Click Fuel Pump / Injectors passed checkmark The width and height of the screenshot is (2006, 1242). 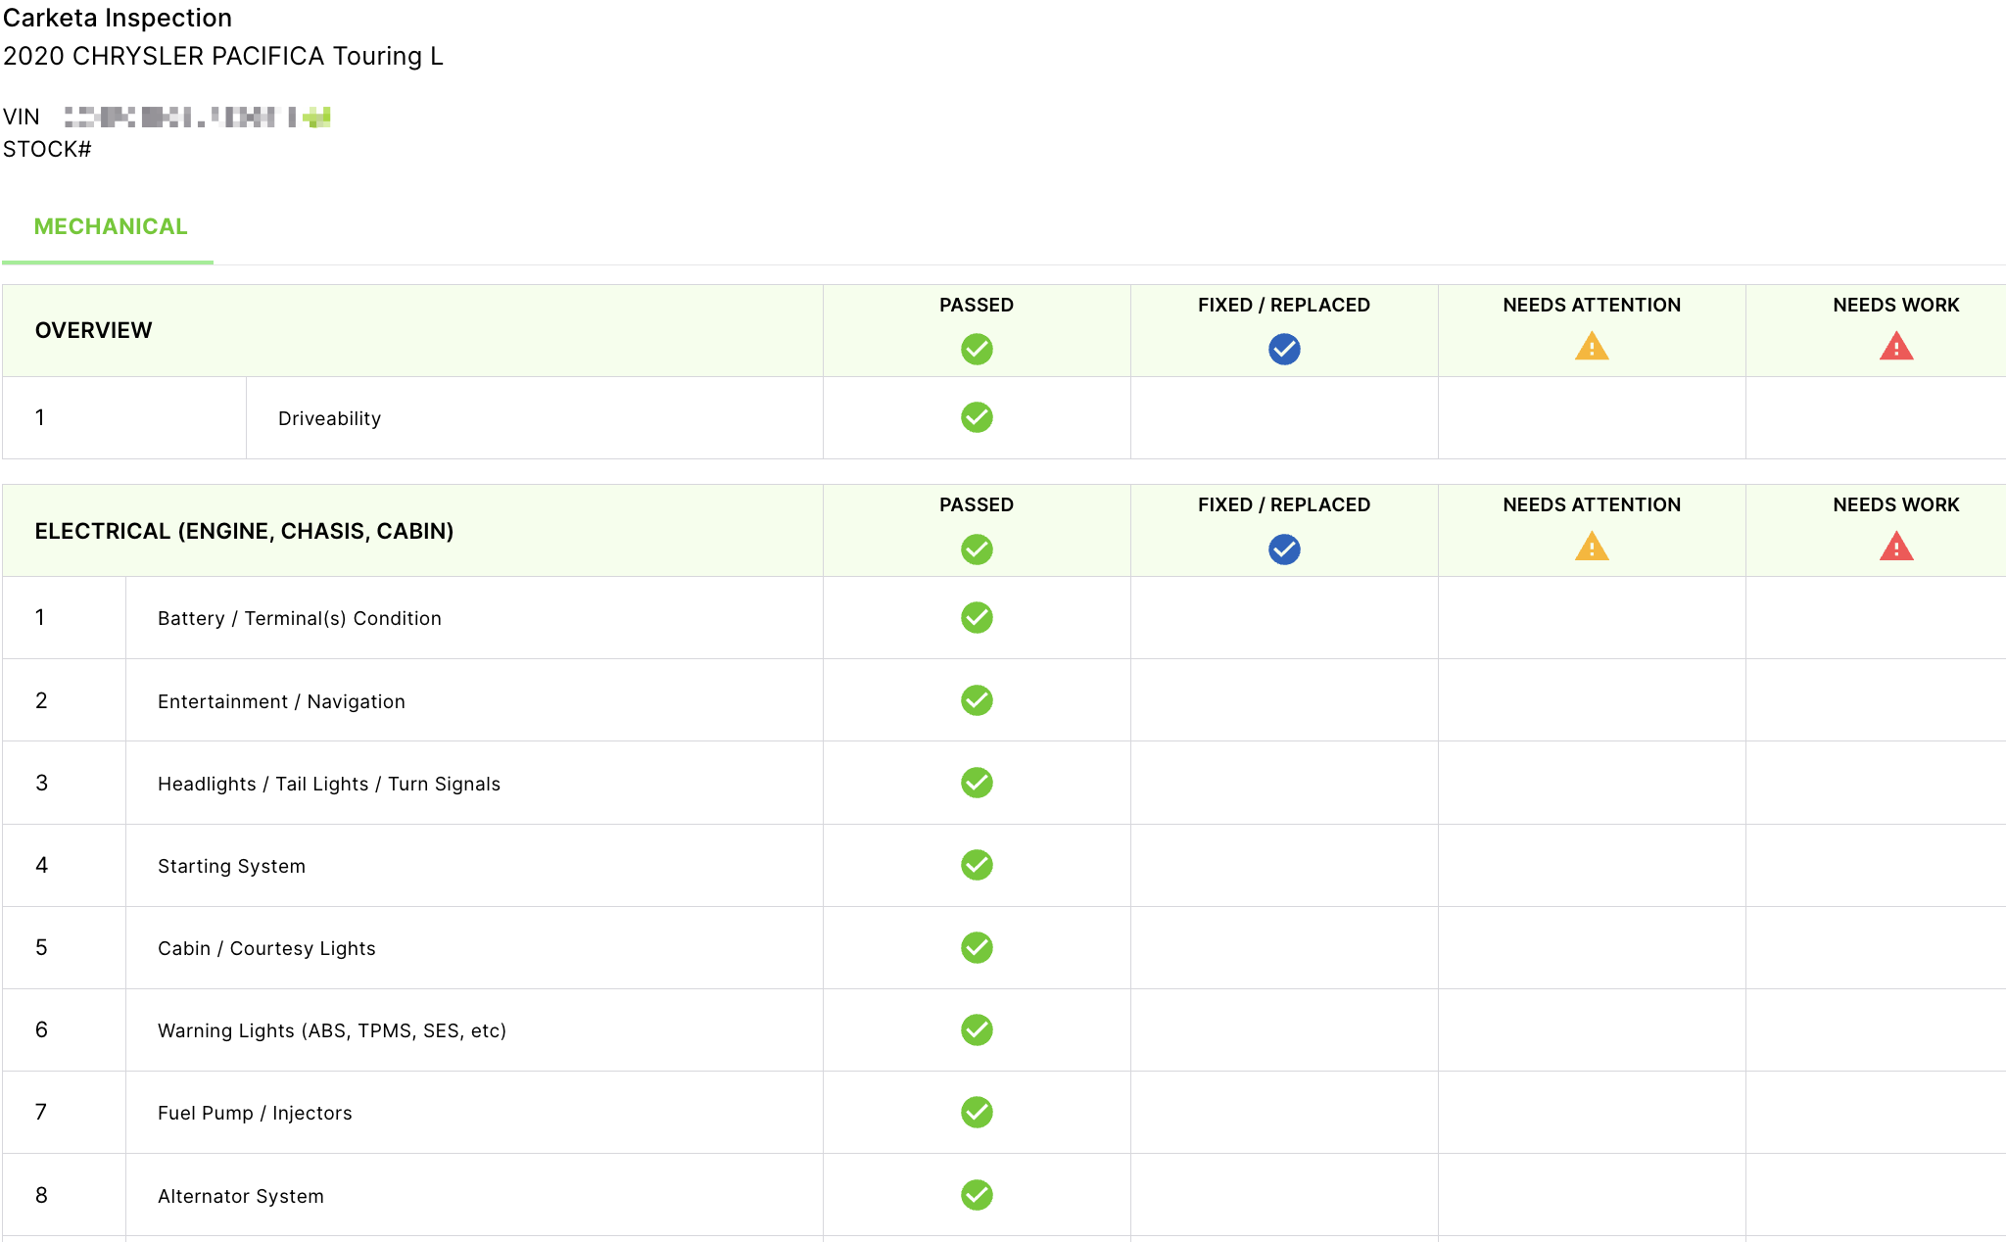tap(976, 1112)
